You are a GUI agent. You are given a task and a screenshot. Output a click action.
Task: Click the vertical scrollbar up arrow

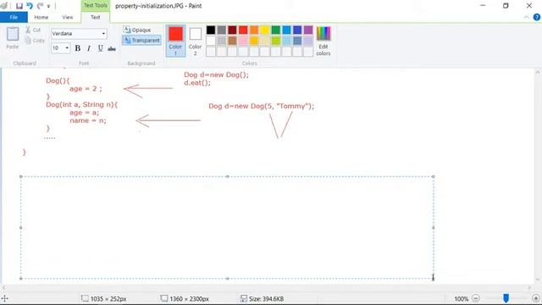(x=538, y=72)
